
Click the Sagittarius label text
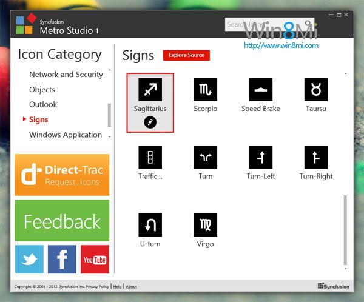[150, 109]
